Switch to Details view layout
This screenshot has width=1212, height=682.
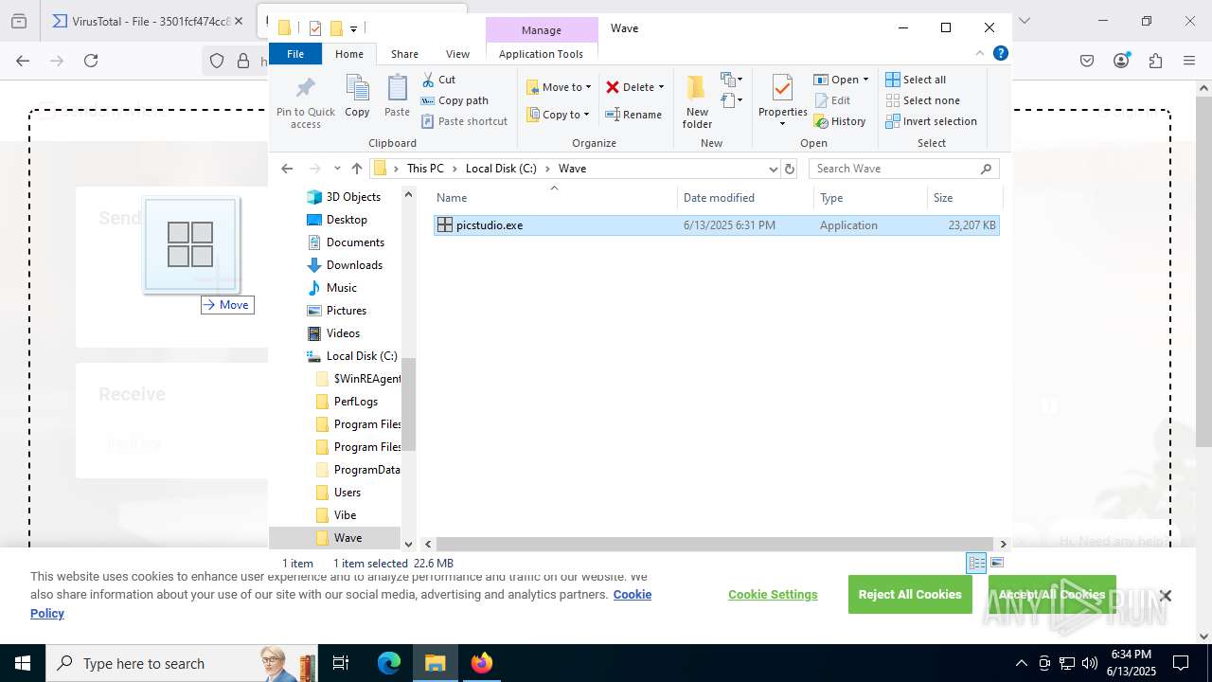[976, 563]
